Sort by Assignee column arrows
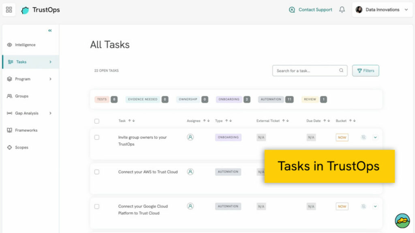415x233 pixels. pos(206,121)
